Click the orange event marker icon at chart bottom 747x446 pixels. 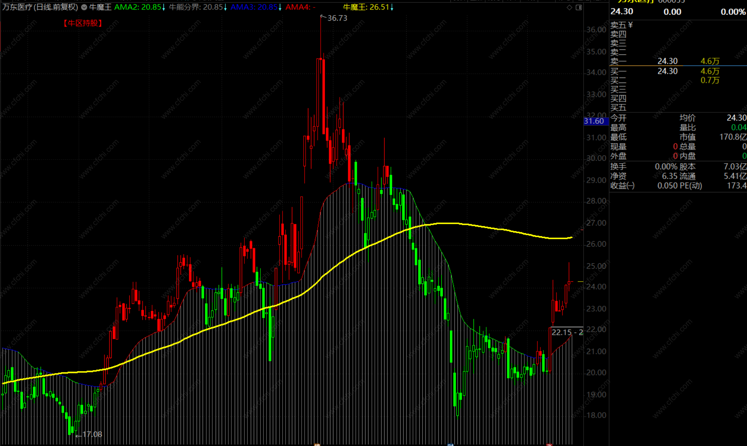[x=317, y=444]
